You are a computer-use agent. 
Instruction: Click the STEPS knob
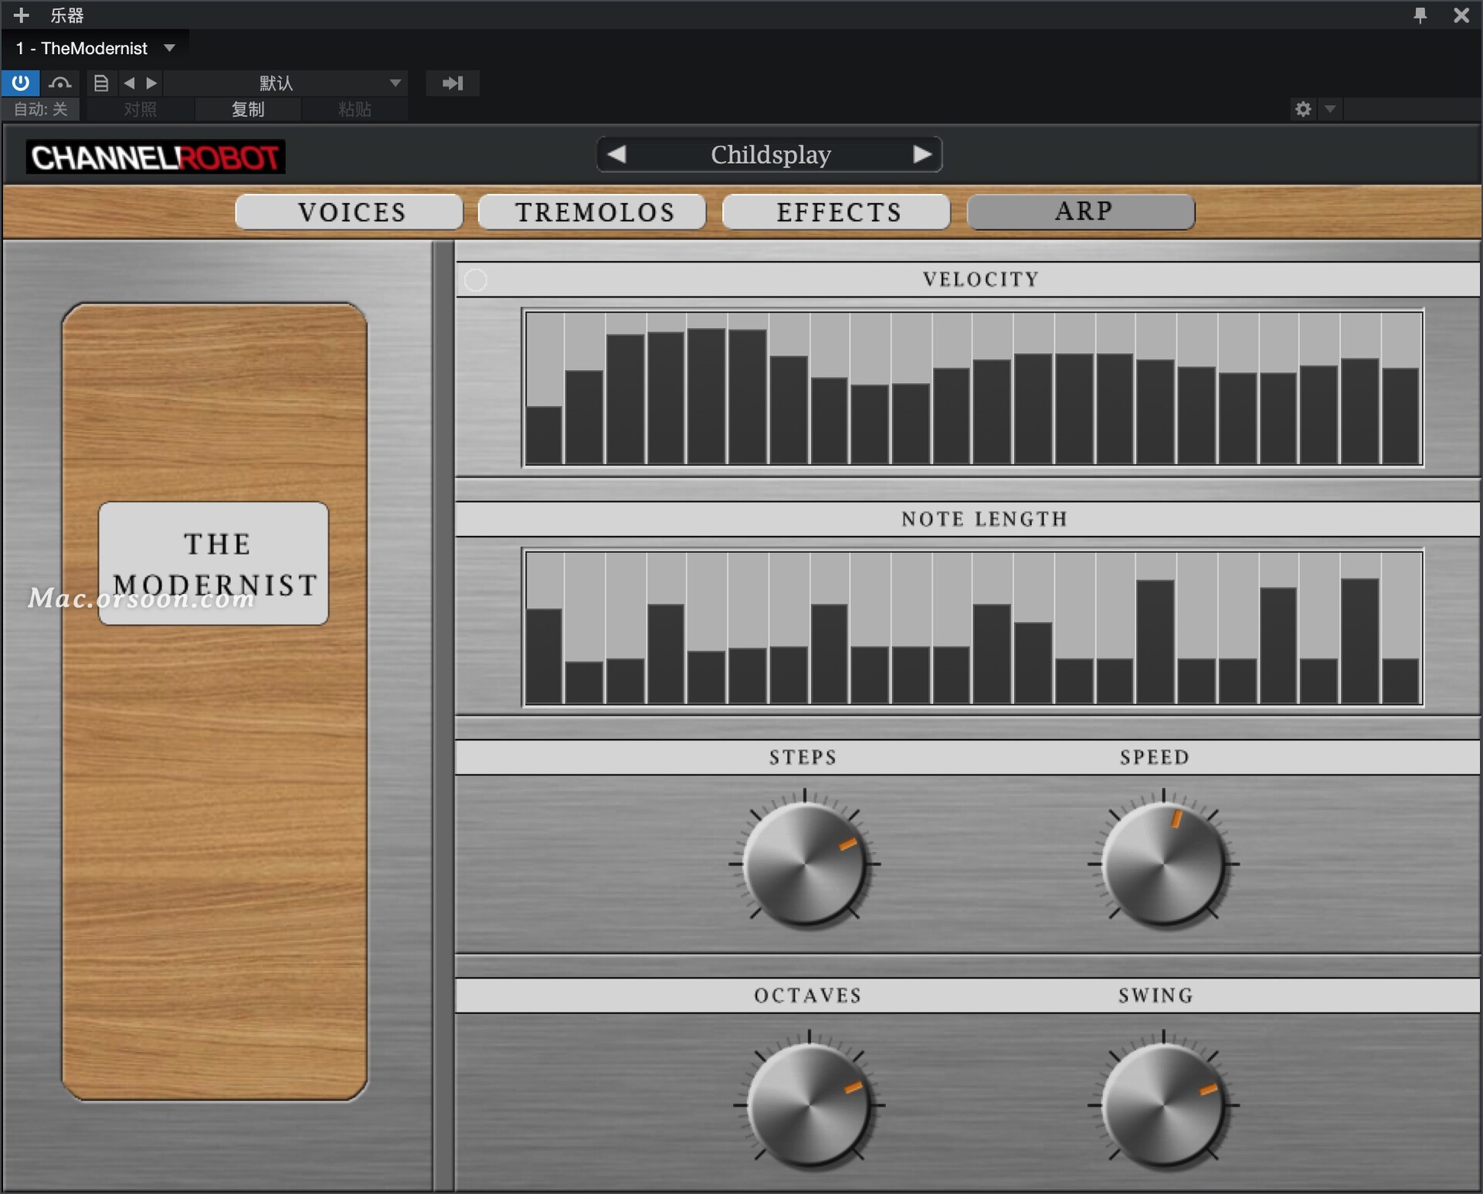(x=804, y=863)
